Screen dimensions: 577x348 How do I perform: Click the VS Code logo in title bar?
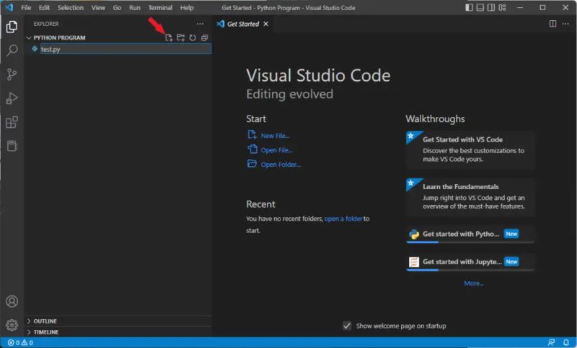pyautogui.click(x=9, y=7)
